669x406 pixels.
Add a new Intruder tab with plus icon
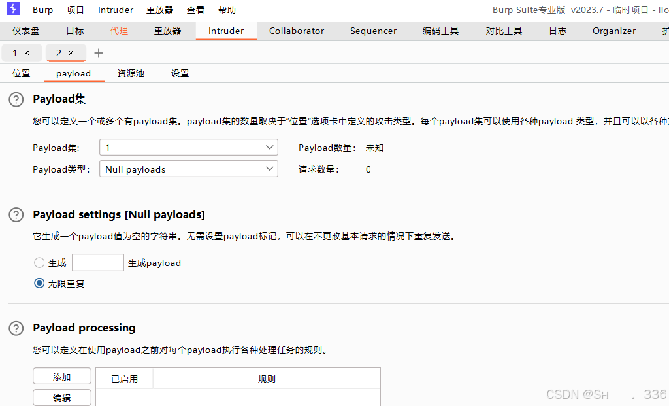pos(99,53)
